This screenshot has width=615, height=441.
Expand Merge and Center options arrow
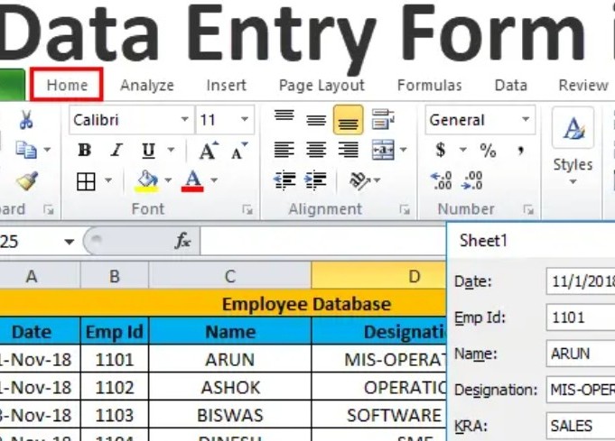tap(403, 150)
